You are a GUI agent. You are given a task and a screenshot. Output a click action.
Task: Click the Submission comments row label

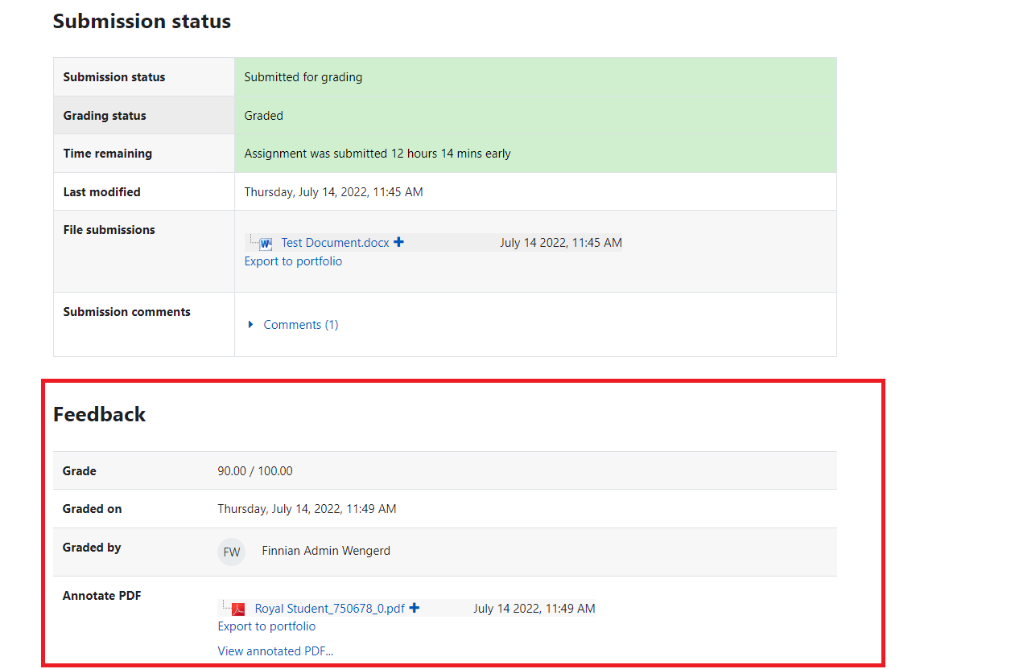tap(127, 312)
